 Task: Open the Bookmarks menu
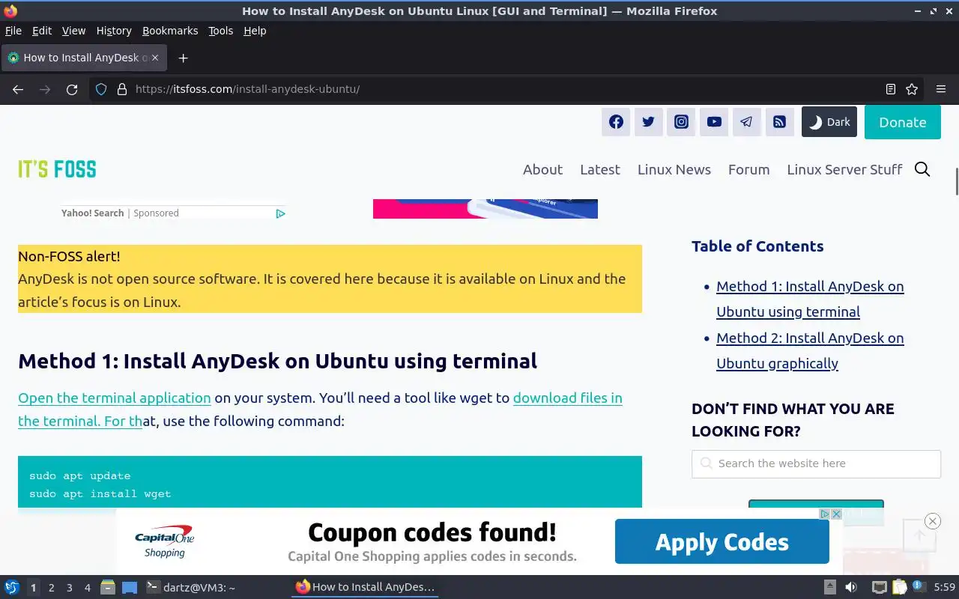click(x=170, y=31)
